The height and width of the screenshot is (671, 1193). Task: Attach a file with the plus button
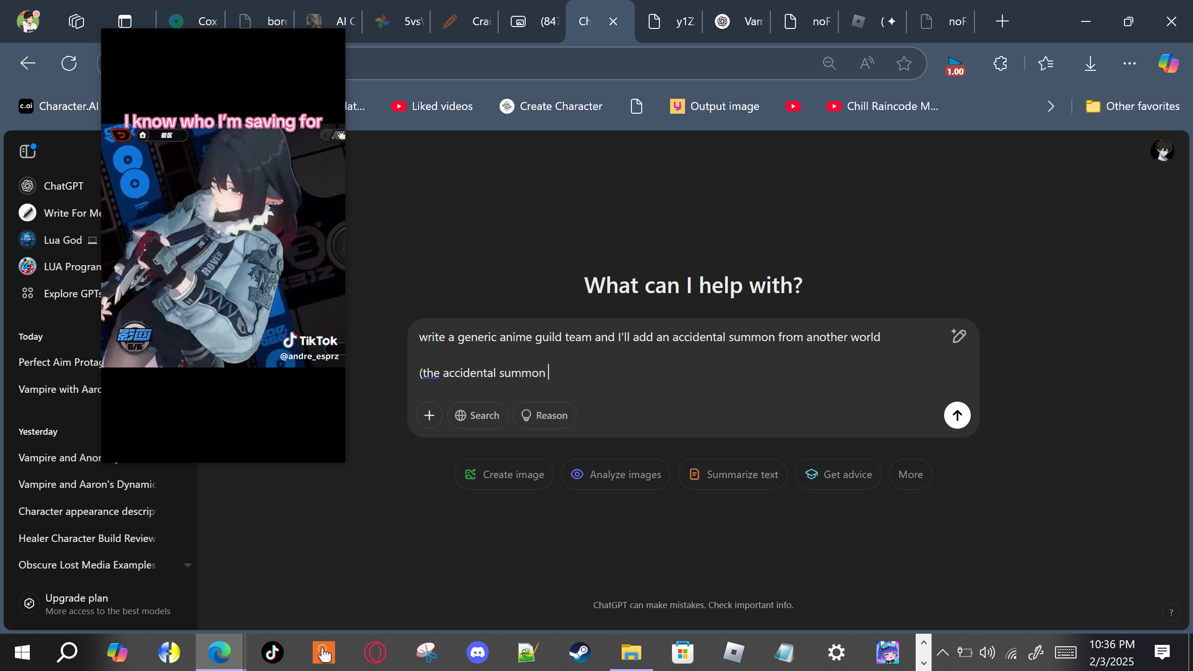point(429,415)
